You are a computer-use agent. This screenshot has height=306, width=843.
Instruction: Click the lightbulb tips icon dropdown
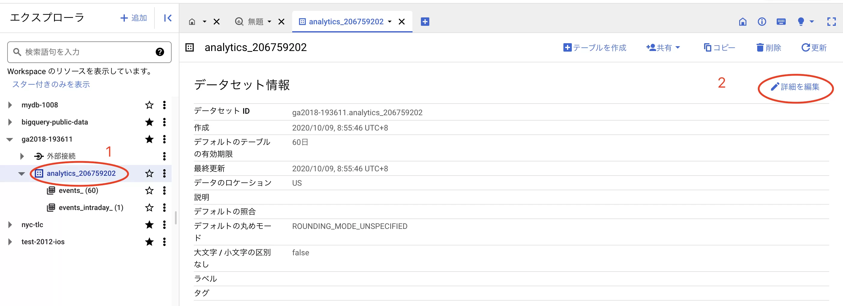[x=805, y=22]
